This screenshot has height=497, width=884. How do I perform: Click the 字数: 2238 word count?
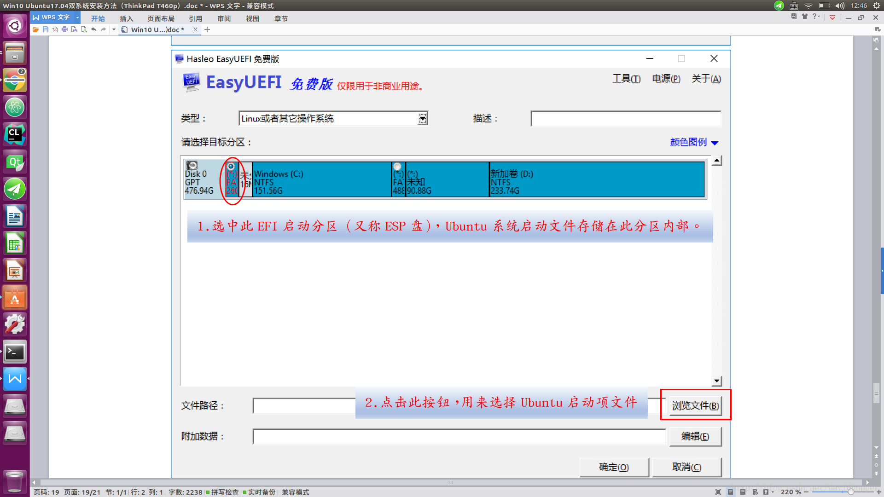pos(185,492)
